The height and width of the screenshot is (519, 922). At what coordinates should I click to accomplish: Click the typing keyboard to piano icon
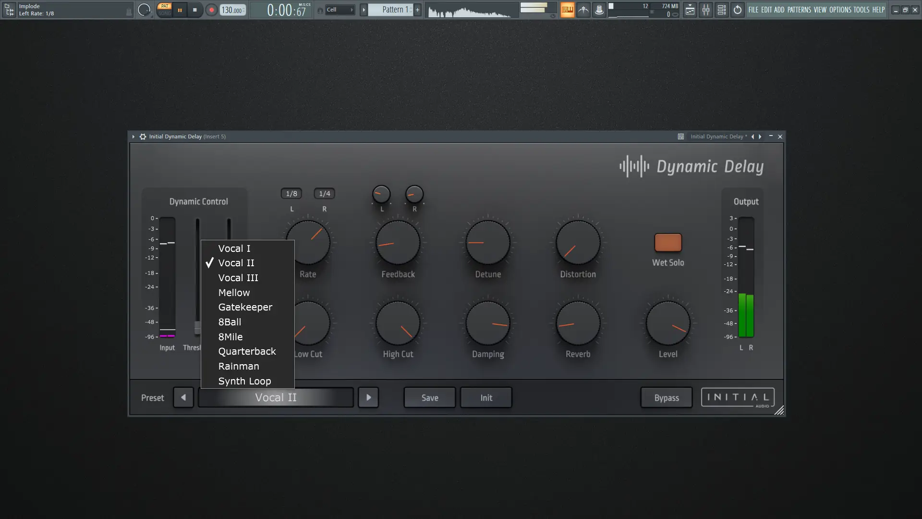click(x=567, y=10)
